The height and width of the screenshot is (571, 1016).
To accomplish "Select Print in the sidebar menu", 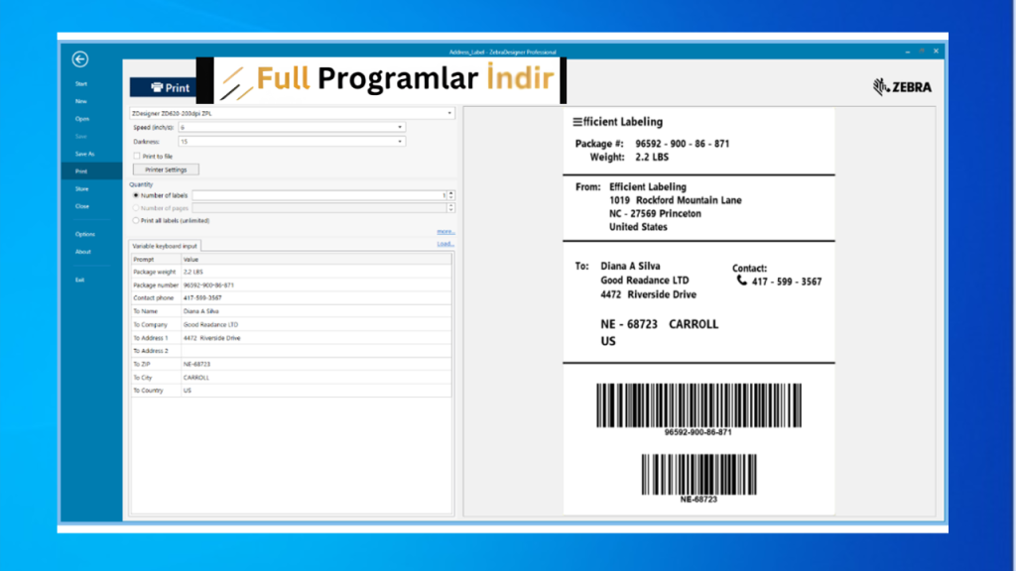I will click(81, 171).
